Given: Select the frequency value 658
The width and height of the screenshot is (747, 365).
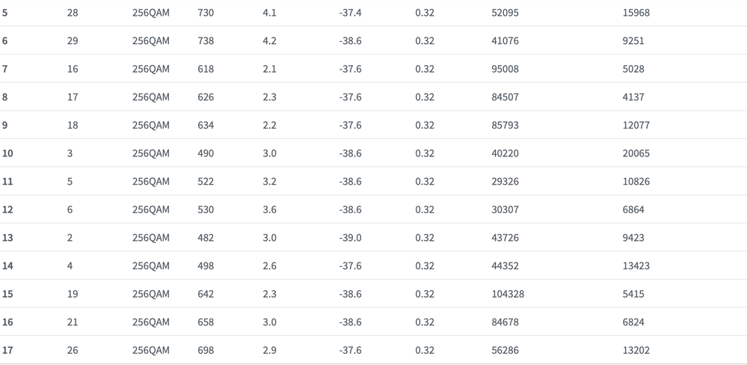Looking at the screenshot, I should [x=206, y=322].
